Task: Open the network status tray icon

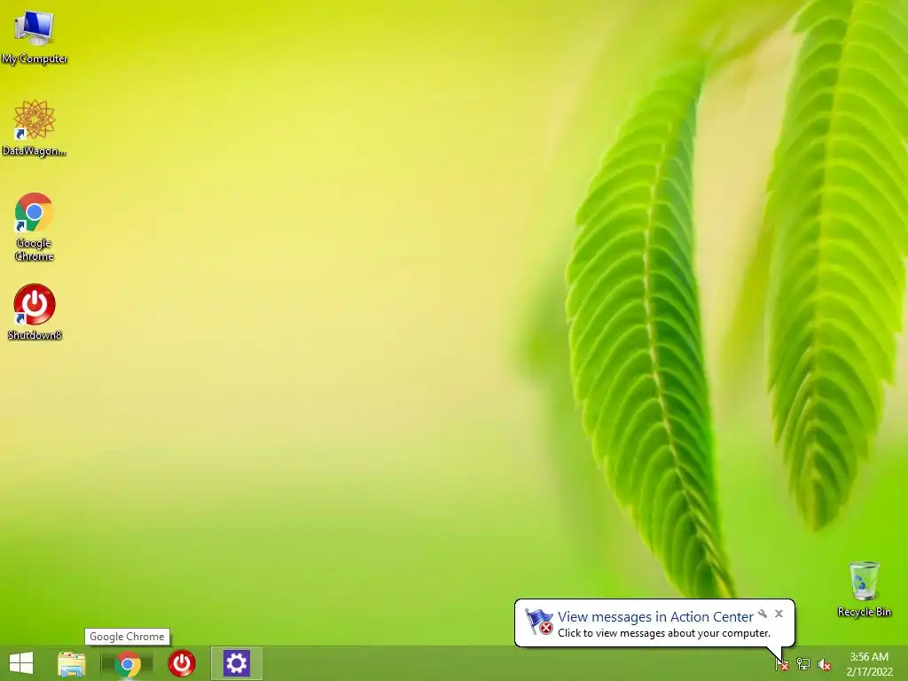Action: (803, 663)
